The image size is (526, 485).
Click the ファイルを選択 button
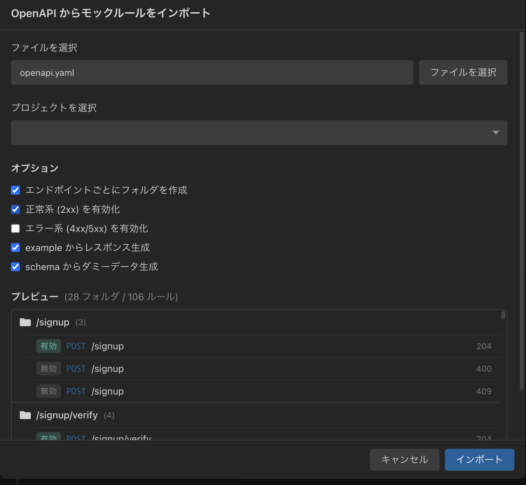click(x=463, y=72)
